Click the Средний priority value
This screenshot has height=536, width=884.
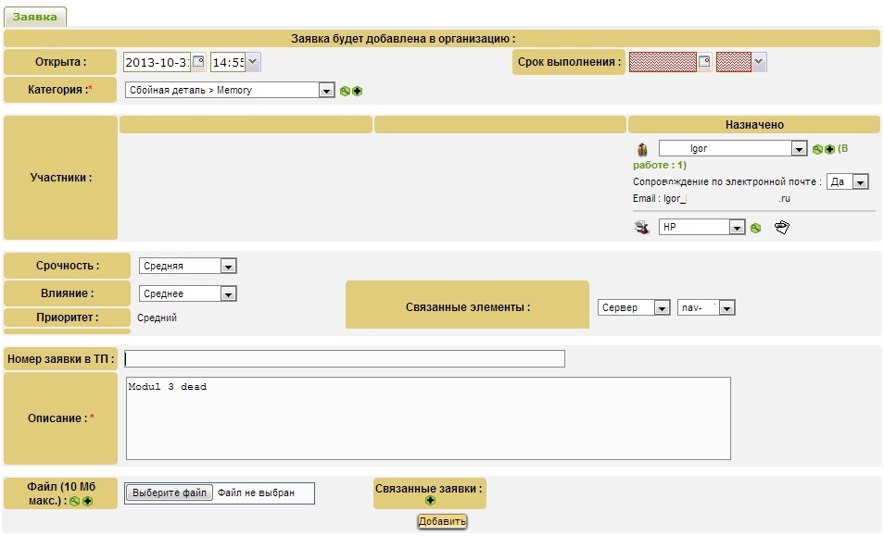tap(158, 318)
